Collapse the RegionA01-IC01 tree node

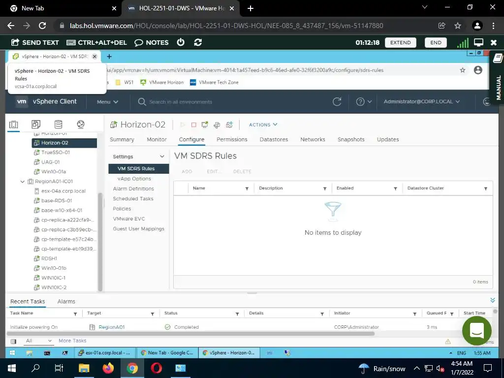23,181
